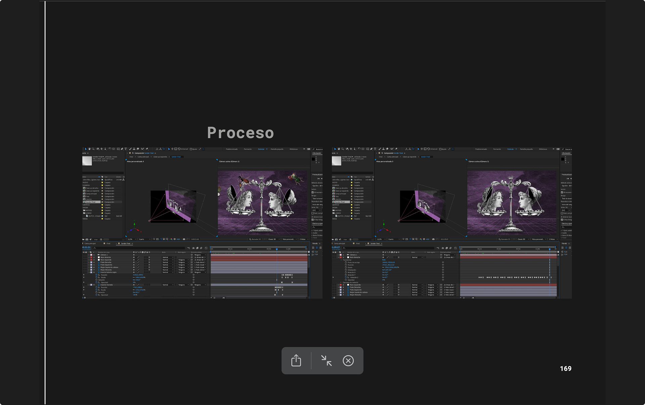Select the Selection arrow tool in the right screenshot
This screenshot has height=405, width=645.
pyautogui.click(x=335, y=149)
